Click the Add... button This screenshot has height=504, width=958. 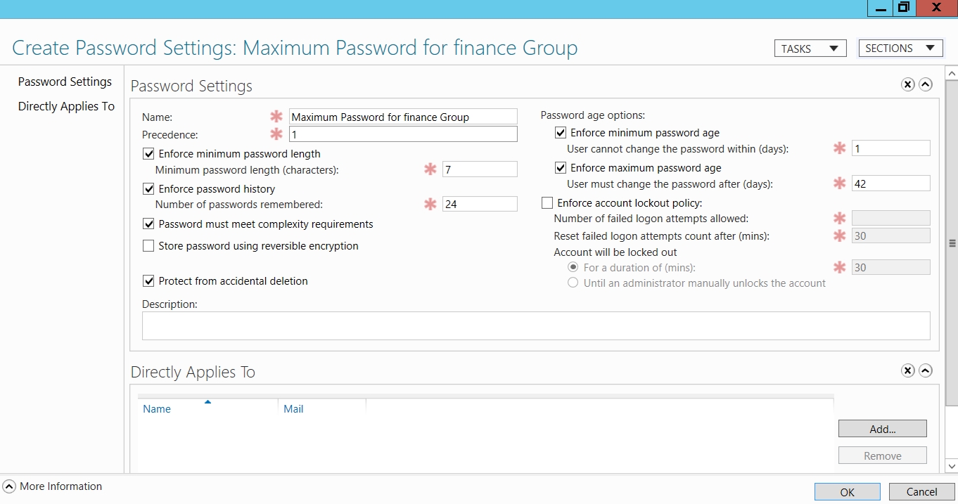pyautogui.click(x=882, y=429)
